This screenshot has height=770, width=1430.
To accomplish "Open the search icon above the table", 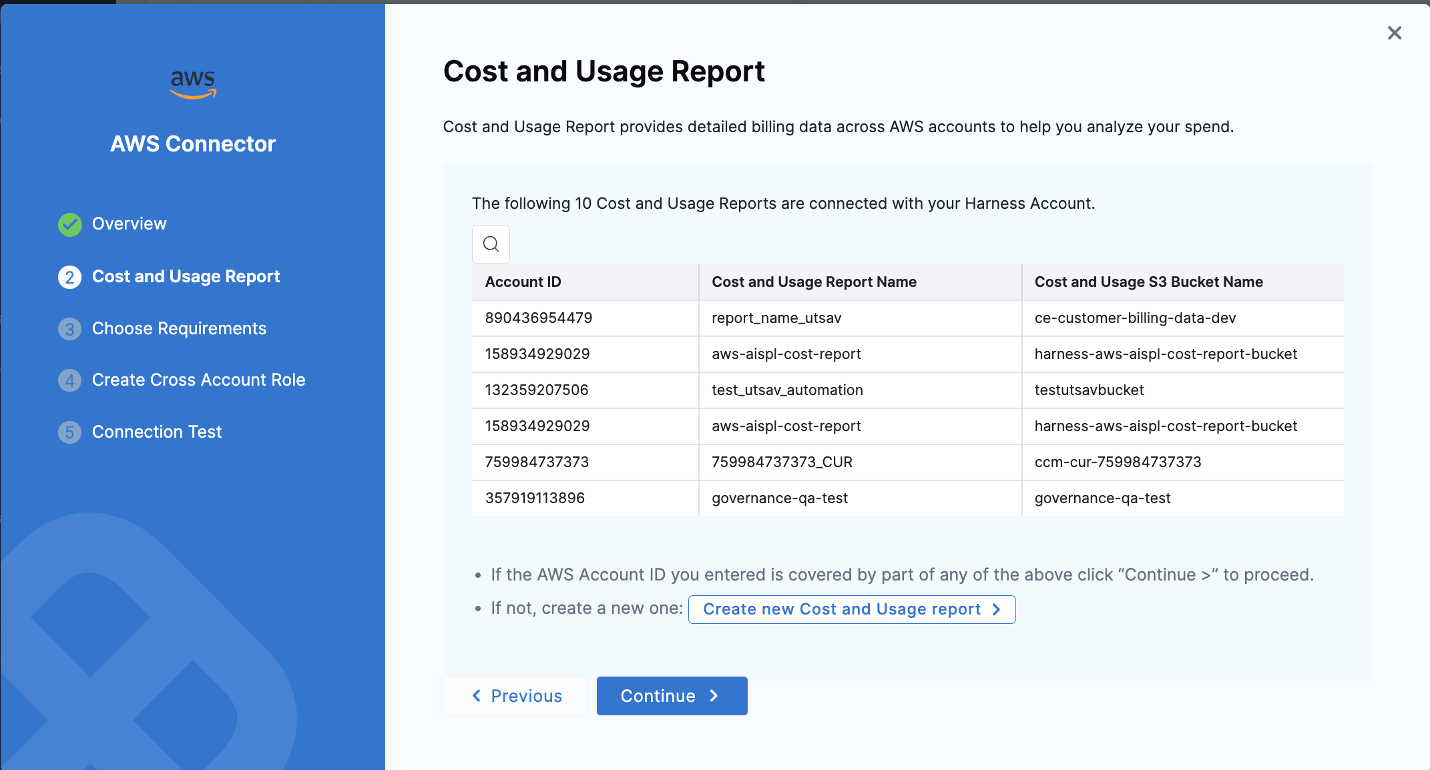I will coord(491,244).
